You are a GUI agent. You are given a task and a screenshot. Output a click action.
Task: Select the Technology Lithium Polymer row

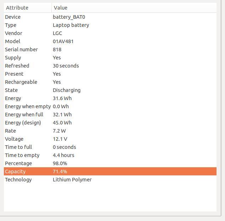click(x=110, y=180)
